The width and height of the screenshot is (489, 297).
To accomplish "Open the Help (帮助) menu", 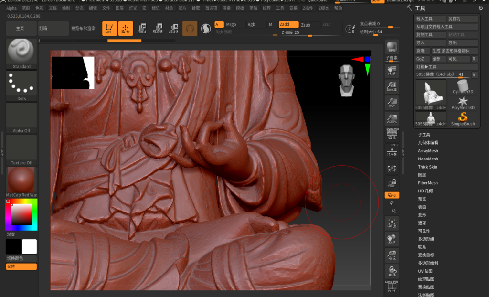I will (338, 8).
